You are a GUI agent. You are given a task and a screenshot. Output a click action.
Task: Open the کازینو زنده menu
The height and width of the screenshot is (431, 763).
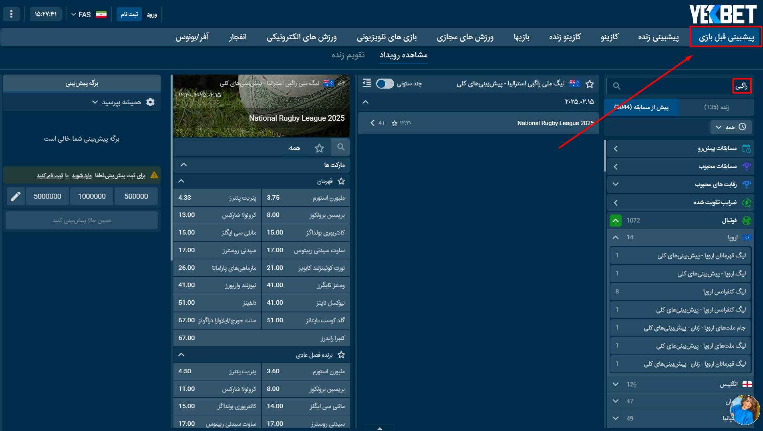(x=565, y=37)
